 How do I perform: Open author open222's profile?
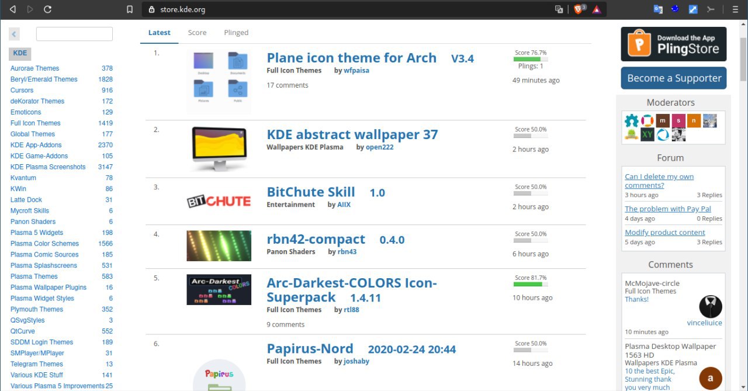pyautogui.click(x=380, y=147)
